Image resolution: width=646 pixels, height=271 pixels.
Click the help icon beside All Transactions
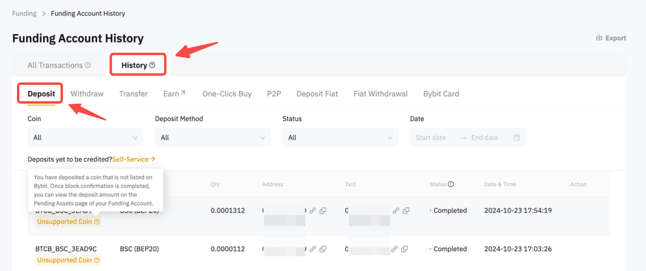click(88, 65)
